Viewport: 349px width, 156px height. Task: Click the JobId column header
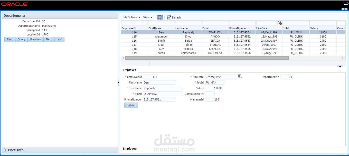point(296,28)
